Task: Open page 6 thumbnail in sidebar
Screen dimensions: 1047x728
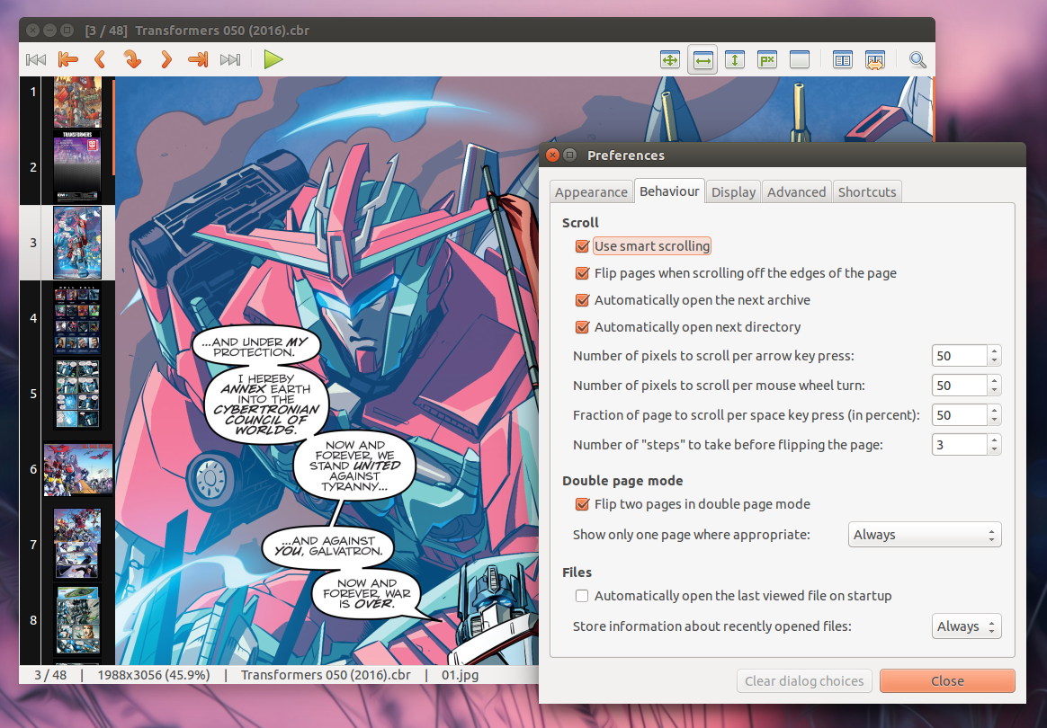Action: [x=78, y=470]
